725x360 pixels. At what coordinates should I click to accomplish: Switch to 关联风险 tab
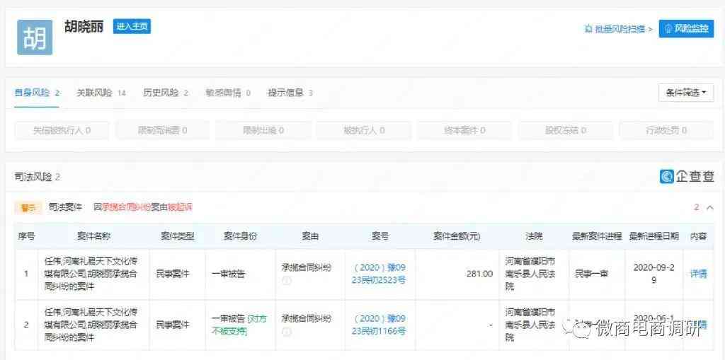tap(101, 93)
